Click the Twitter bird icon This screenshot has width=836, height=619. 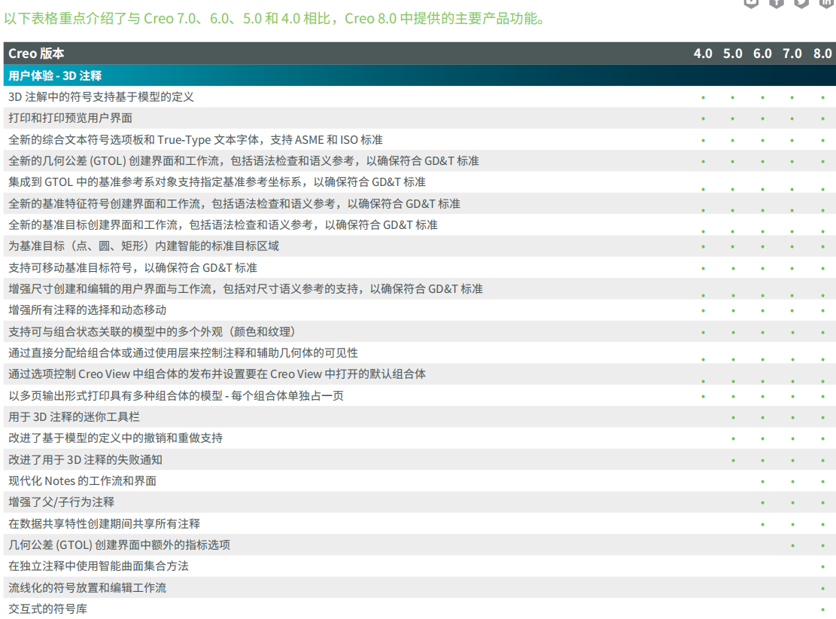tap(801, 2)
